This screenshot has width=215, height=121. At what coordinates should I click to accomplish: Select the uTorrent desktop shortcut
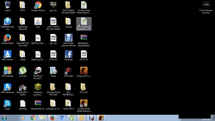(x=23, y=72)
